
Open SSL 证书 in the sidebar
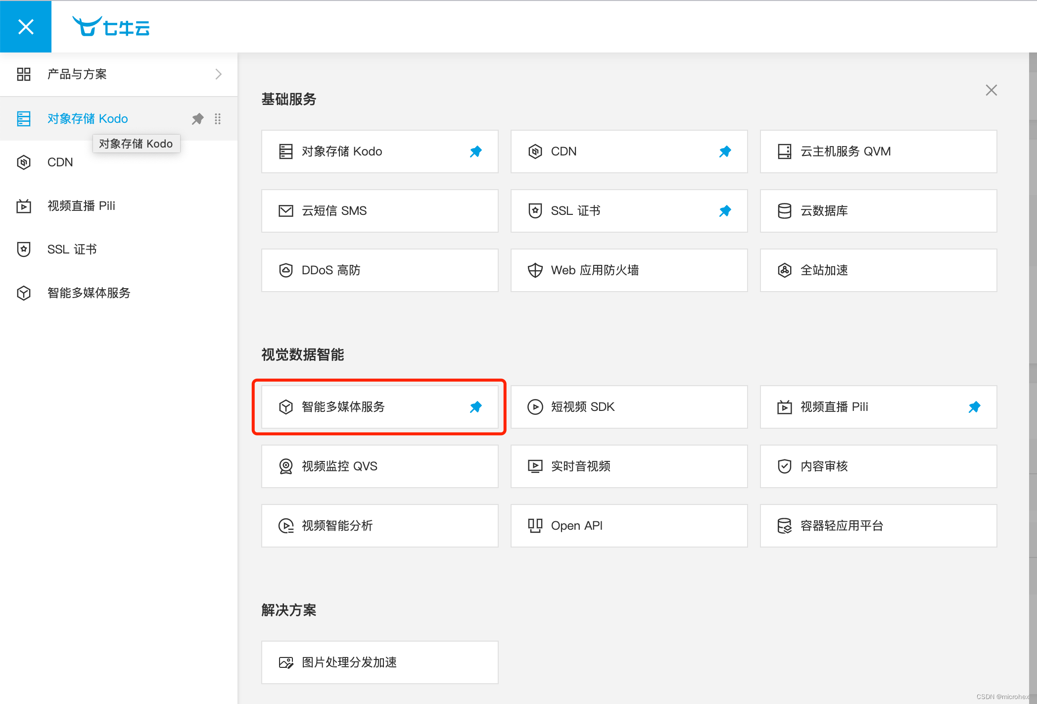119,250
